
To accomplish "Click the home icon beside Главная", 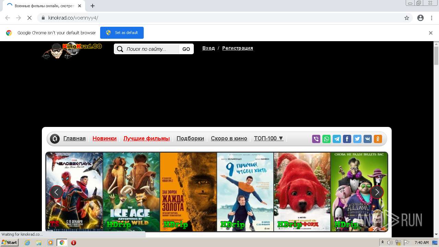I will click(55, 139).
